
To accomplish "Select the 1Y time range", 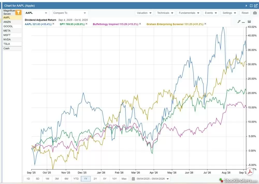I will click(85, 179).
